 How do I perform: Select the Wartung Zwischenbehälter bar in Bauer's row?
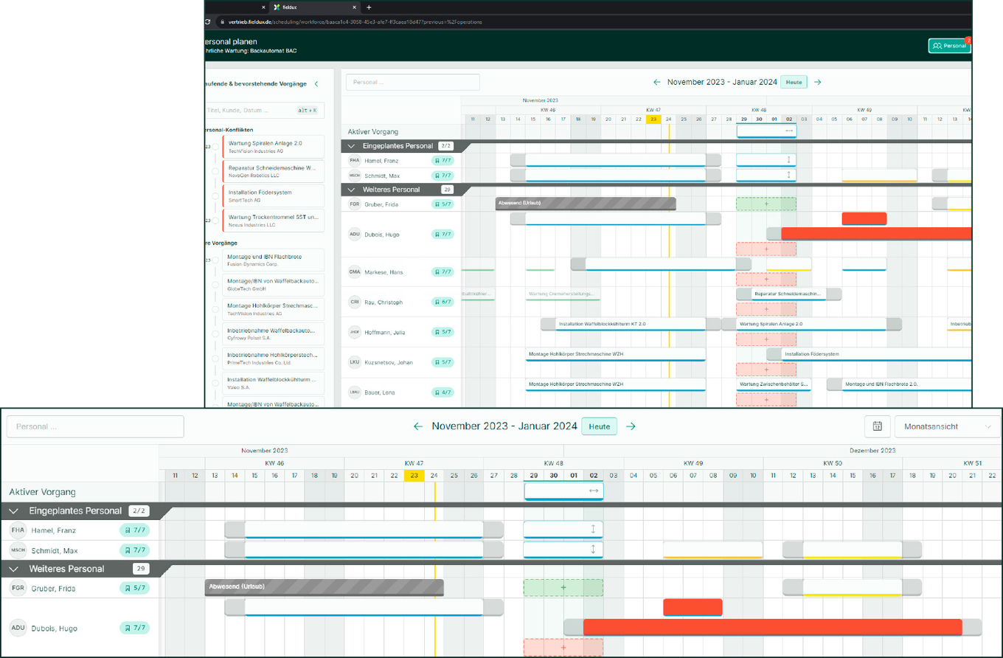[x=773, y=384]
